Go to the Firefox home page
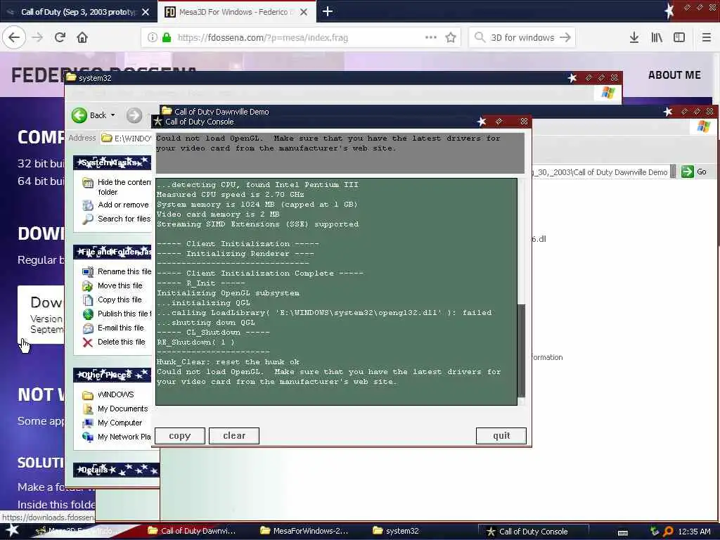The height and width of the screenshot is (540, 720). pyautogui.click(x=82, y=37)
